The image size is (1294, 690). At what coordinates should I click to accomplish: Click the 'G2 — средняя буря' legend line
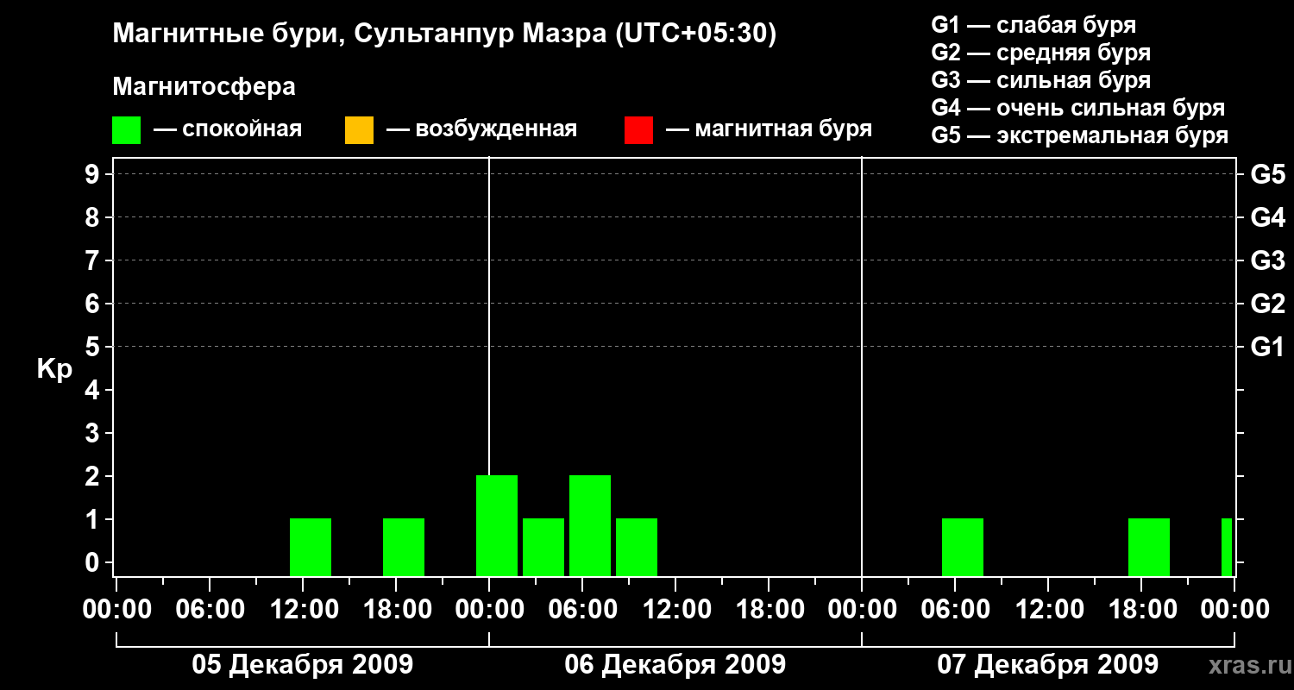point(1041,53)
